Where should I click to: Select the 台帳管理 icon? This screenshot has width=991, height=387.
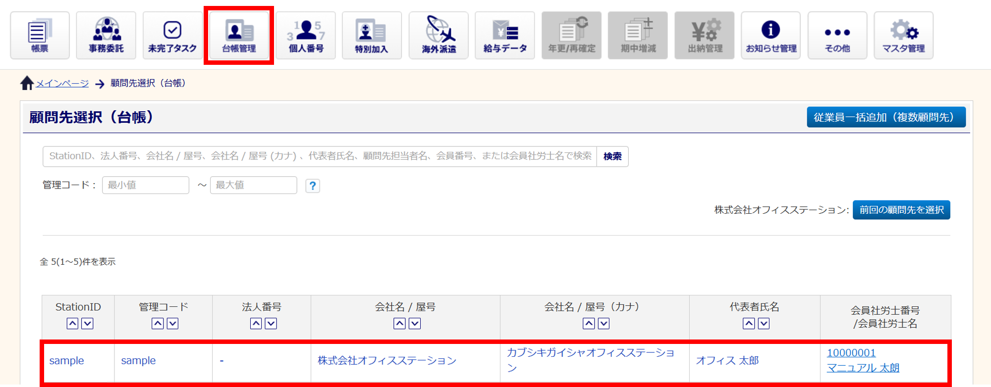point(239,36)
